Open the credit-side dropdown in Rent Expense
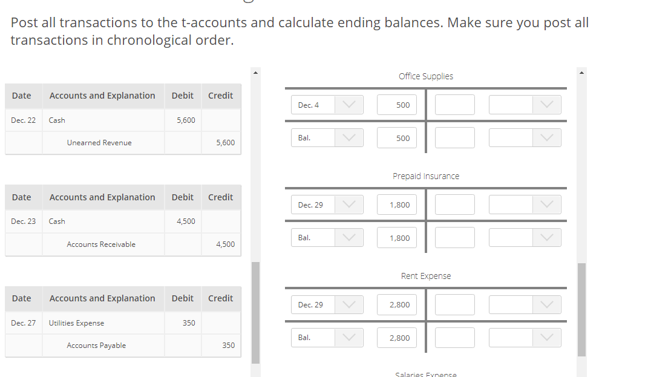This screenshot has height=377, width=651. coord(525,304)
